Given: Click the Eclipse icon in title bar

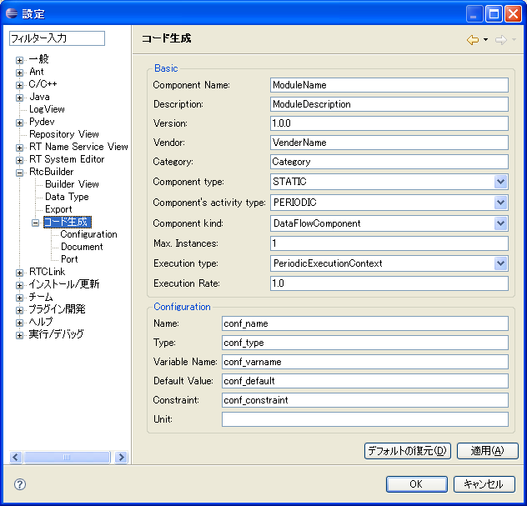Looking at the screenshot, I should pyautogui.click(x=12, y=13).
